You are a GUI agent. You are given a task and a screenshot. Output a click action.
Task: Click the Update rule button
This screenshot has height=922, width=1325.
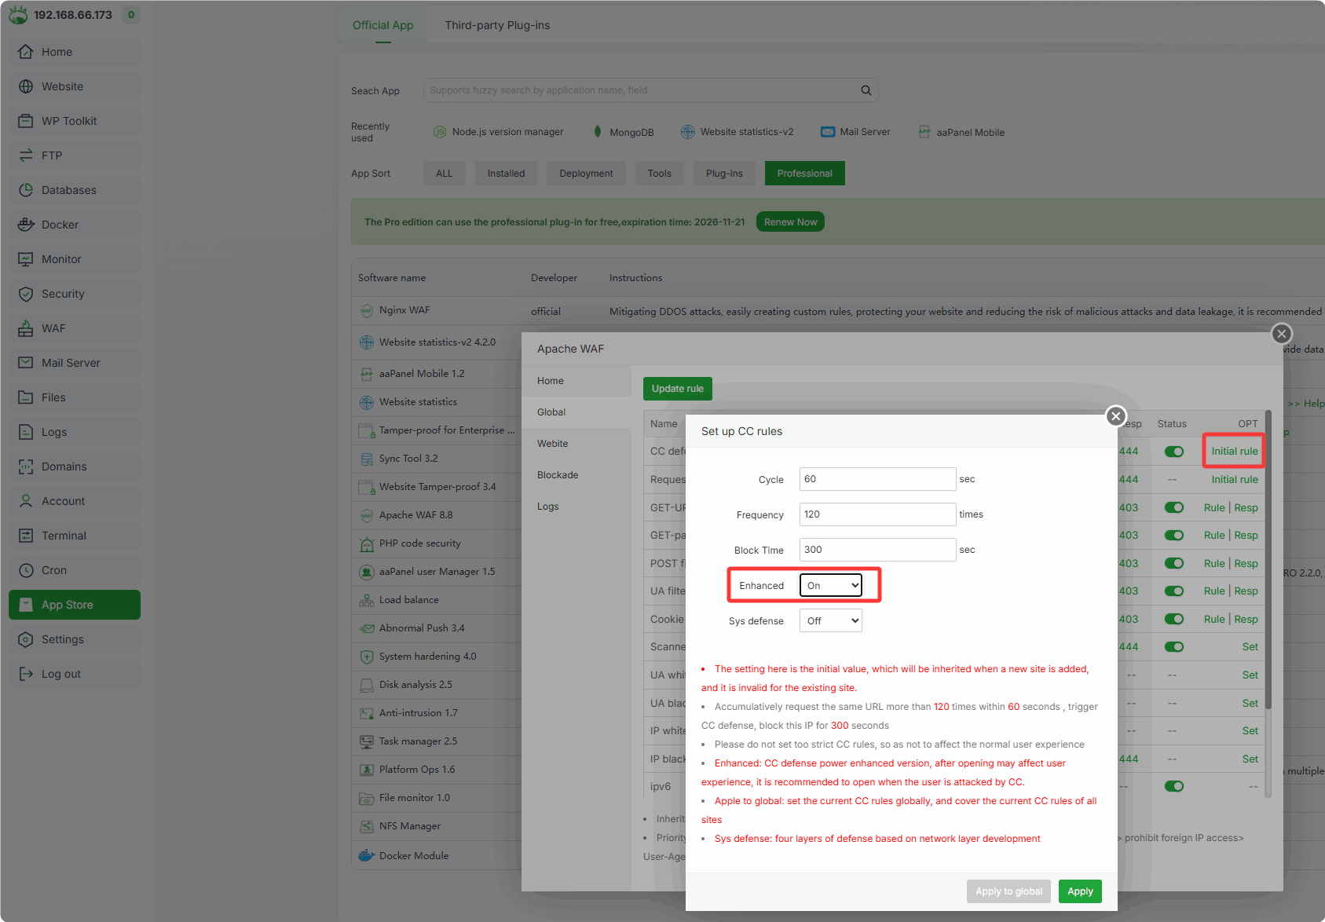pyautogui.click(x=678, y=389)
